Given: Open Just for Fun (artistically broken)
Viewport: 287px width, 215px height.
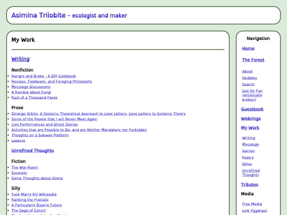Looking at the screenshot, I should point(252,95).
